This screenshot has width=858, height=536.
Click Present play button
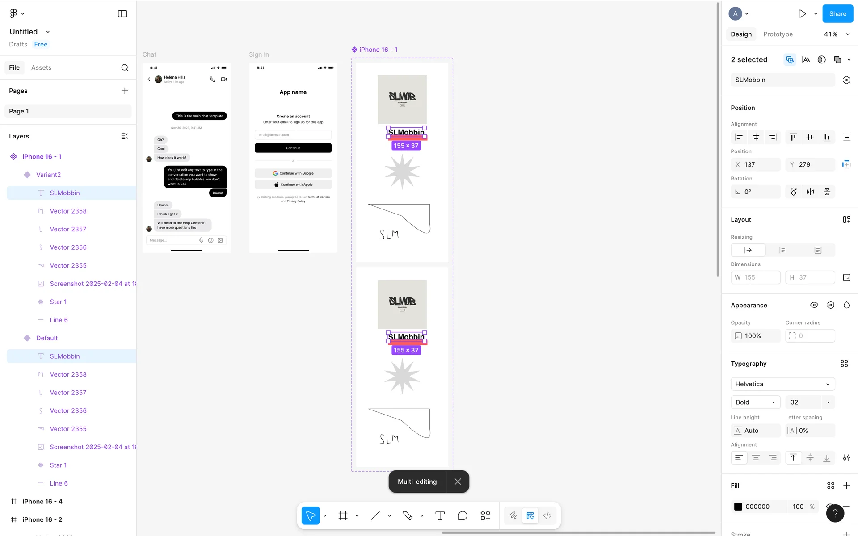pyautogui.click(x=802, y=13)
